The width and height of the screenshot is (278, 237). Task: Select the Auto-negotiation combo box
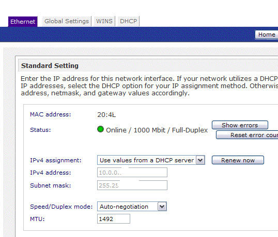click(x=132, y=207)
